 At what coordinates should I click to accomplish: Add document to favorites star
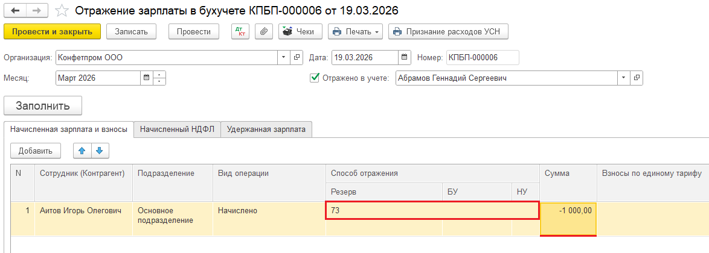(62, 10)
